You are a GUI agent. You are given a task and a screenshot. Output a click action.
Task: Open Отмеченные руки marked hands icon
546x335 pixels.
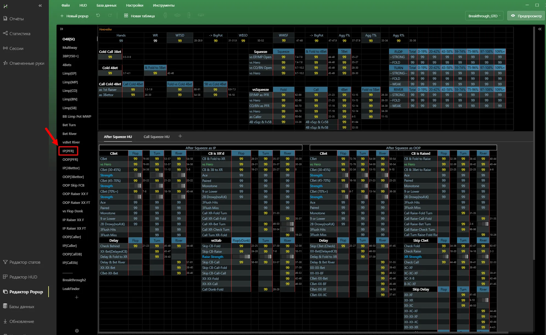tap(5, 63)
